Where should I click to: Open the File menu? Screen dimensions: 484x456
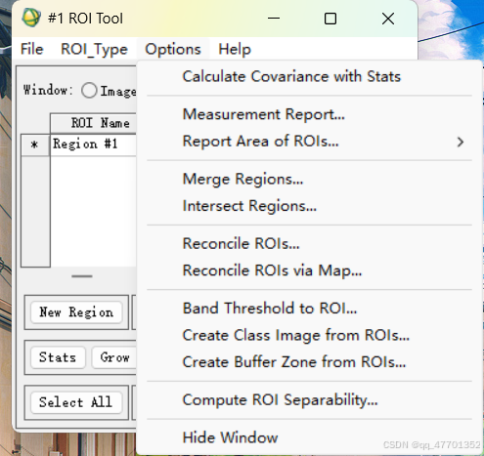[31, 50]
